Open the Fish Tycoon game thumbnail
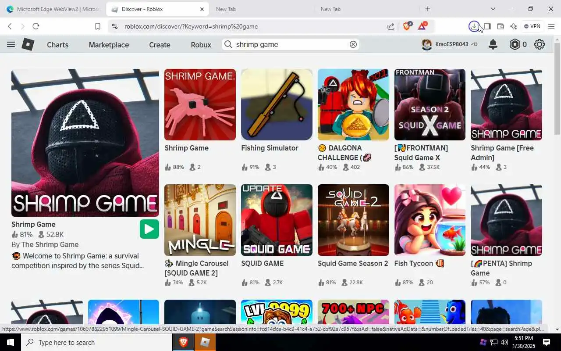 [430, 220]
